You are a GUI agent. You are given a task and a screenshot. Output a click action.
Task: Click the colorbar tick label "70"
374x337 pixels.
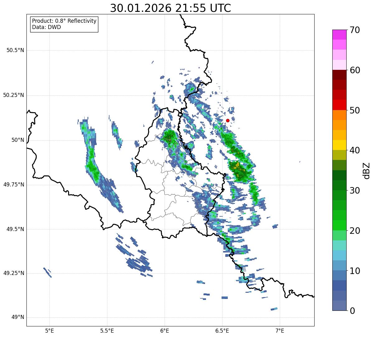(x=355, y=30)
